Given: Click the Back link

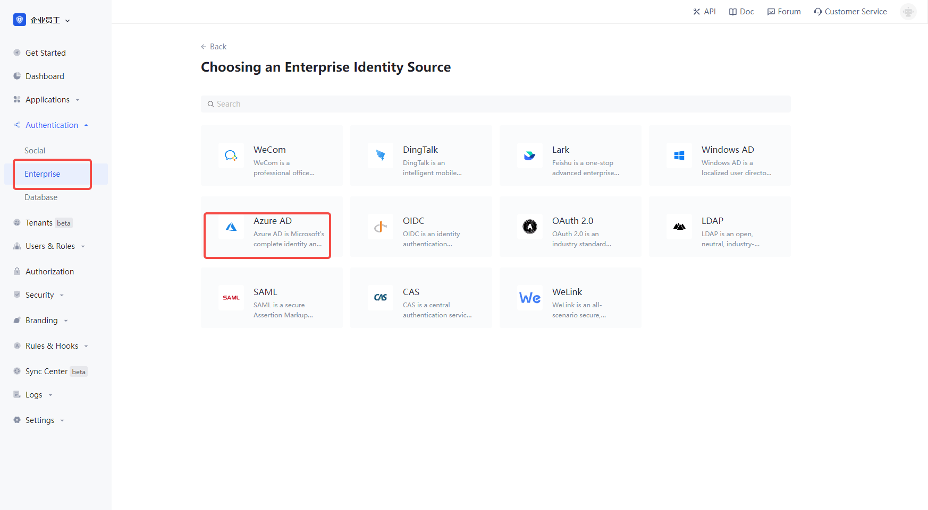Looking at the screenshot, I should pyautogui.click(x=214, y=47).
